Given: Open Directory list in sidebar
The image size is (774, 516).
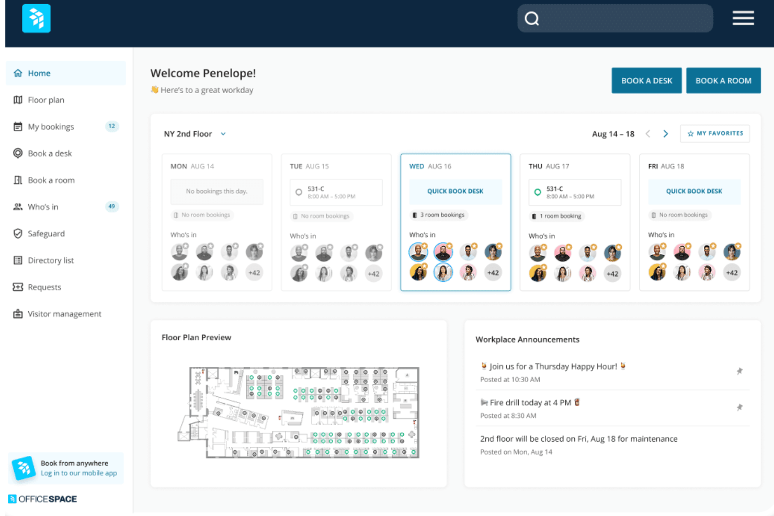Looking at the screenshot, I should click(51, 260).
